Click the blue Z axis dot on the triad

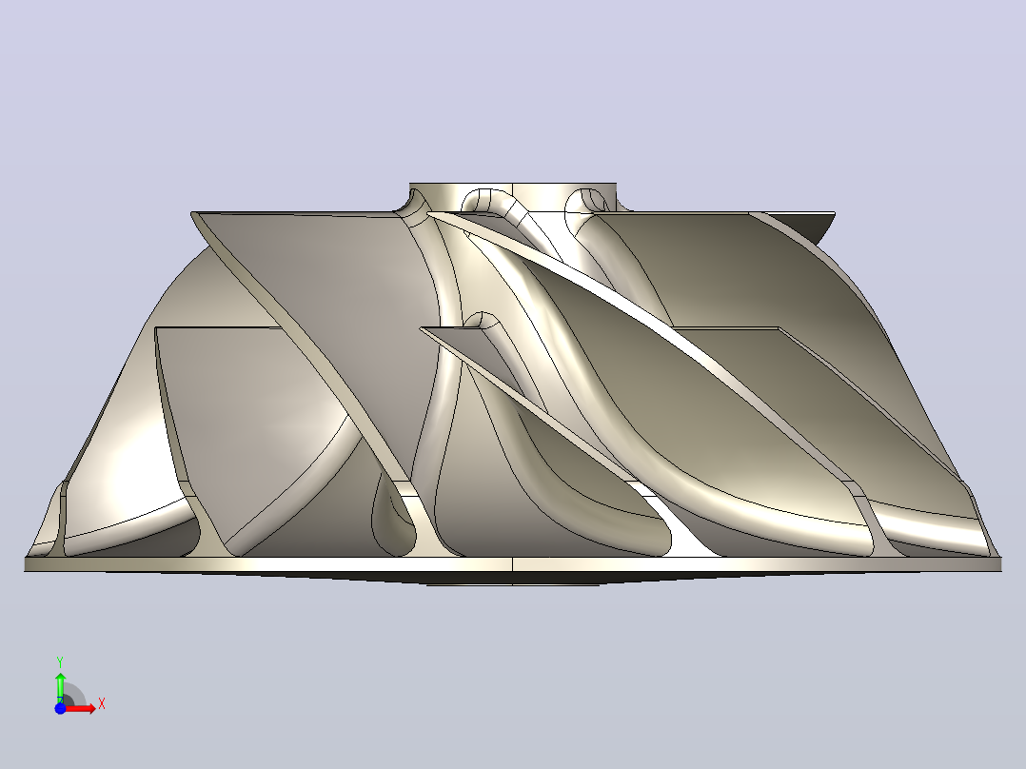point(60,708)
